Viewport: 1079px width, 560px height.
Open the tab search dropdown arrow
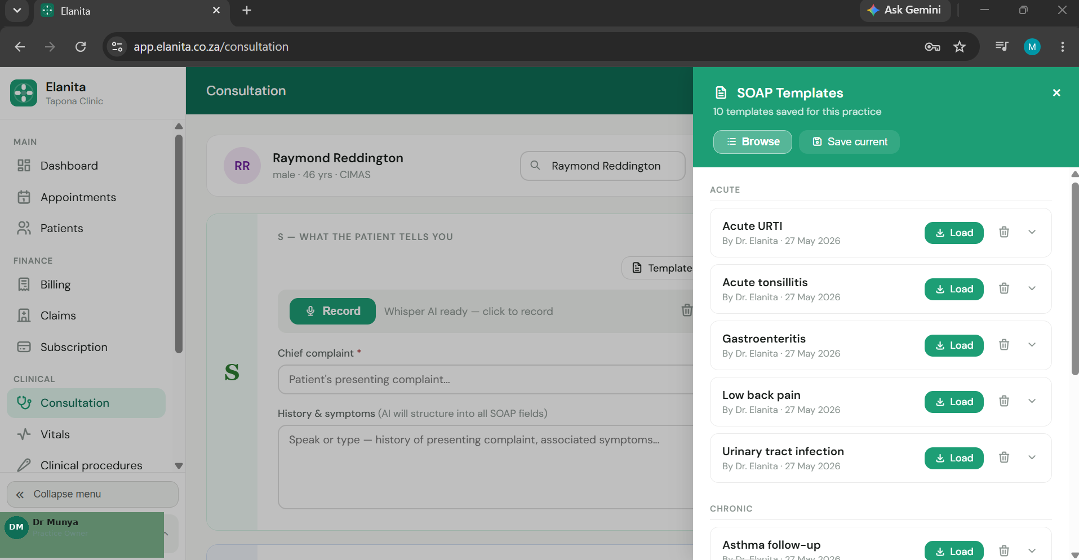(x=17, y=10)
